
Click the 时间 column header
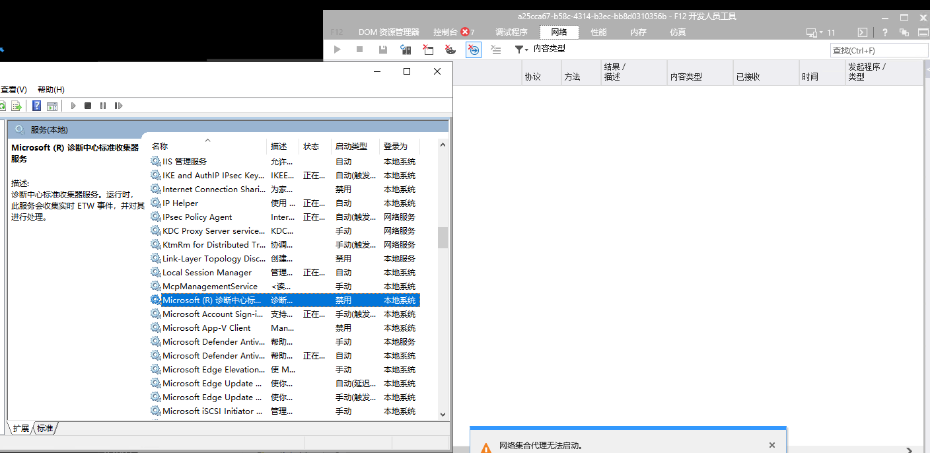[x=822, y=73]
